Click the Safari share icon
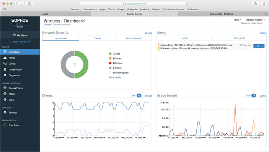 coord(256,3)
